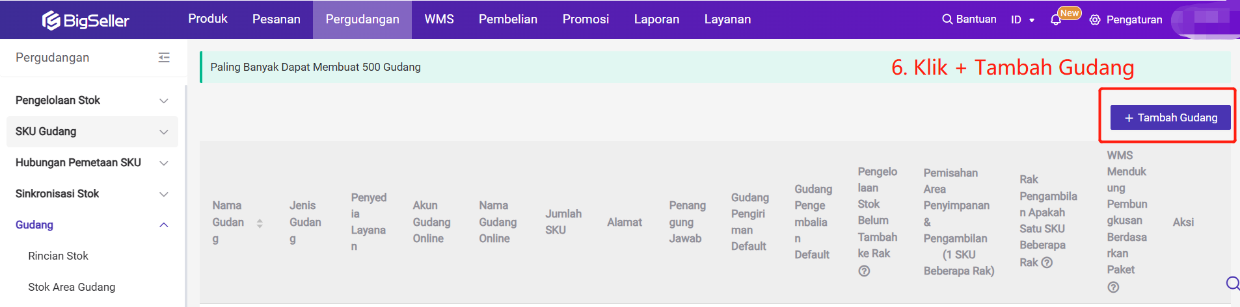Open Bantuan help search
Image resolution: width=1240 pixels, height=307 pixels.
(969, 19)
